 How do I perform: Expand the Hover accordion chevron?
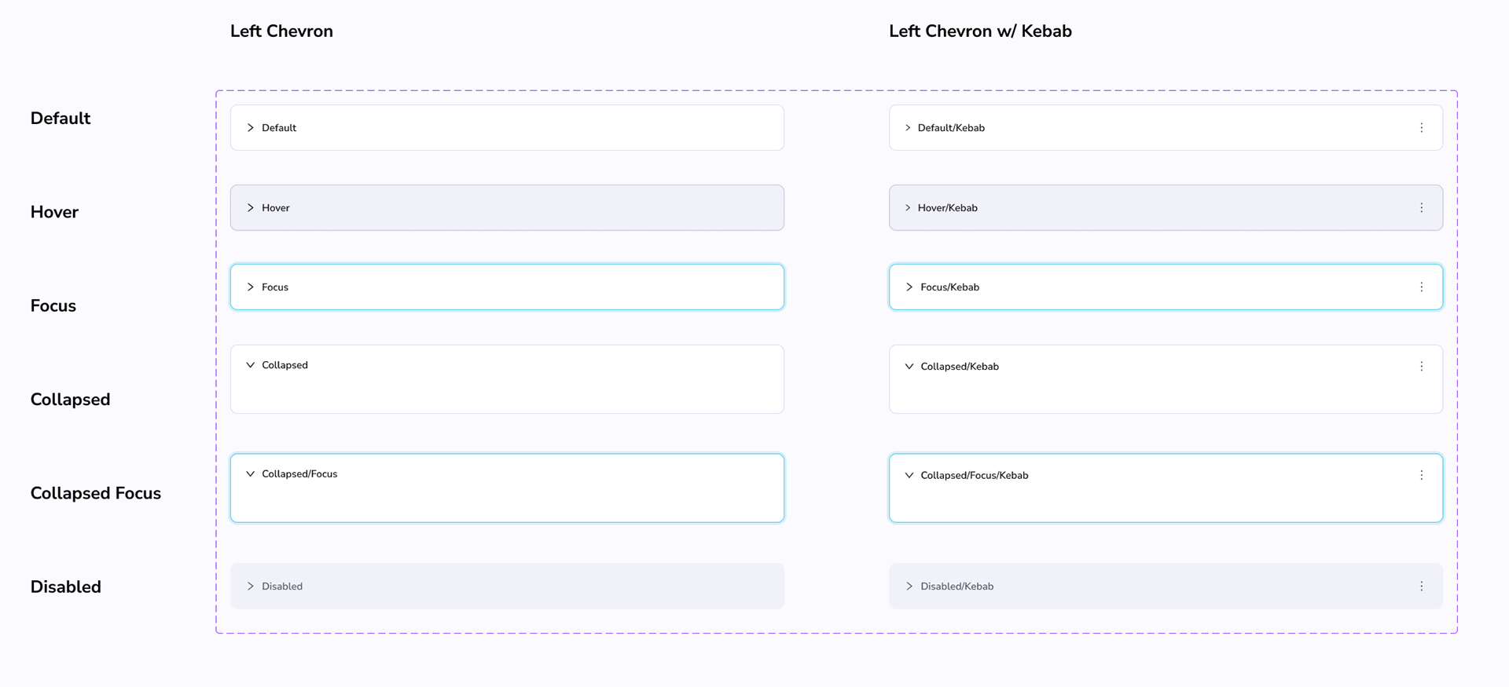point(251,208)
